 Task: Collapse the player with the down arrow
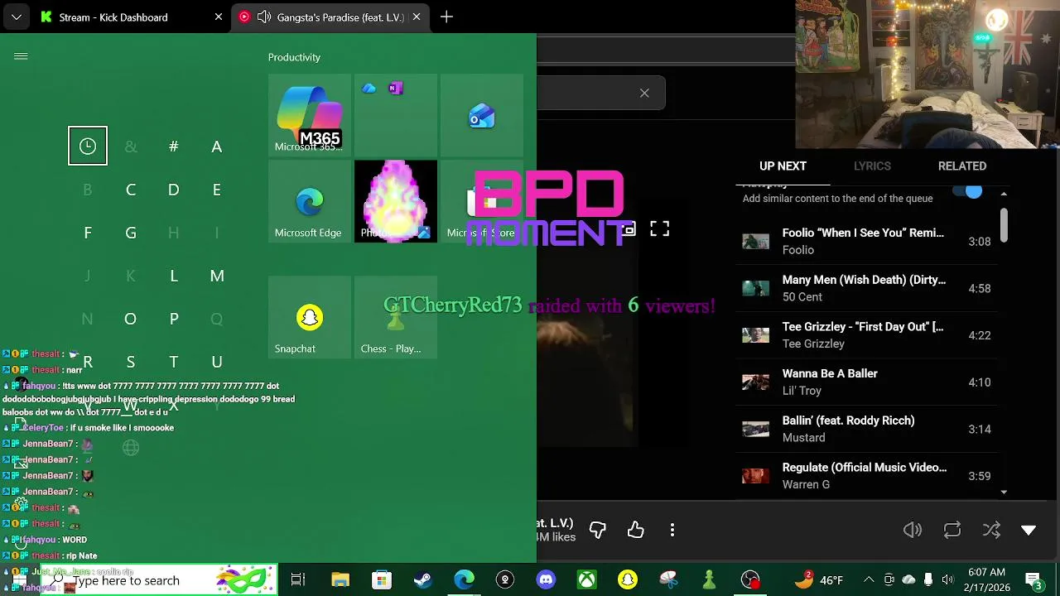coord(1029,530)
